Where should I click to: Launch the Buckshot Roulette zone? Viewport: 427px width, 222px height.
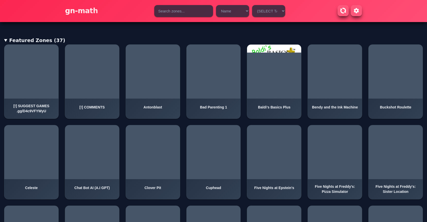pyautogui.click(x=395, y=82)
